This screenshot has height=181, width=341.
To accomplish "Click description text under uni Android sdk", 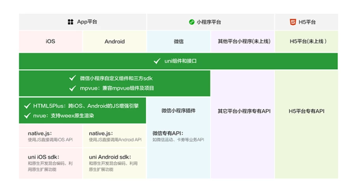I will 113,166.
